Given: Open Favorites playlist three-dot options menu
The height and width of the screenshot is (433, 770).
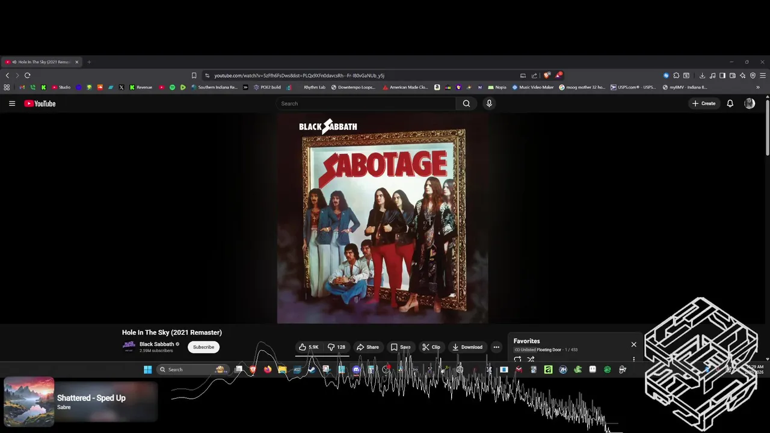Looking at the screenshot, I should (633, 359).
